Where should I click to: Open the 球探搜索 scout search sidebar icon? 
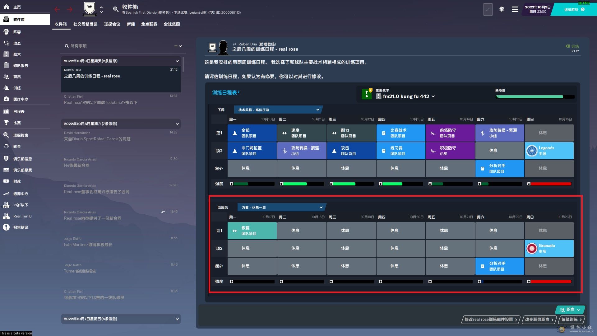(6, 135)
